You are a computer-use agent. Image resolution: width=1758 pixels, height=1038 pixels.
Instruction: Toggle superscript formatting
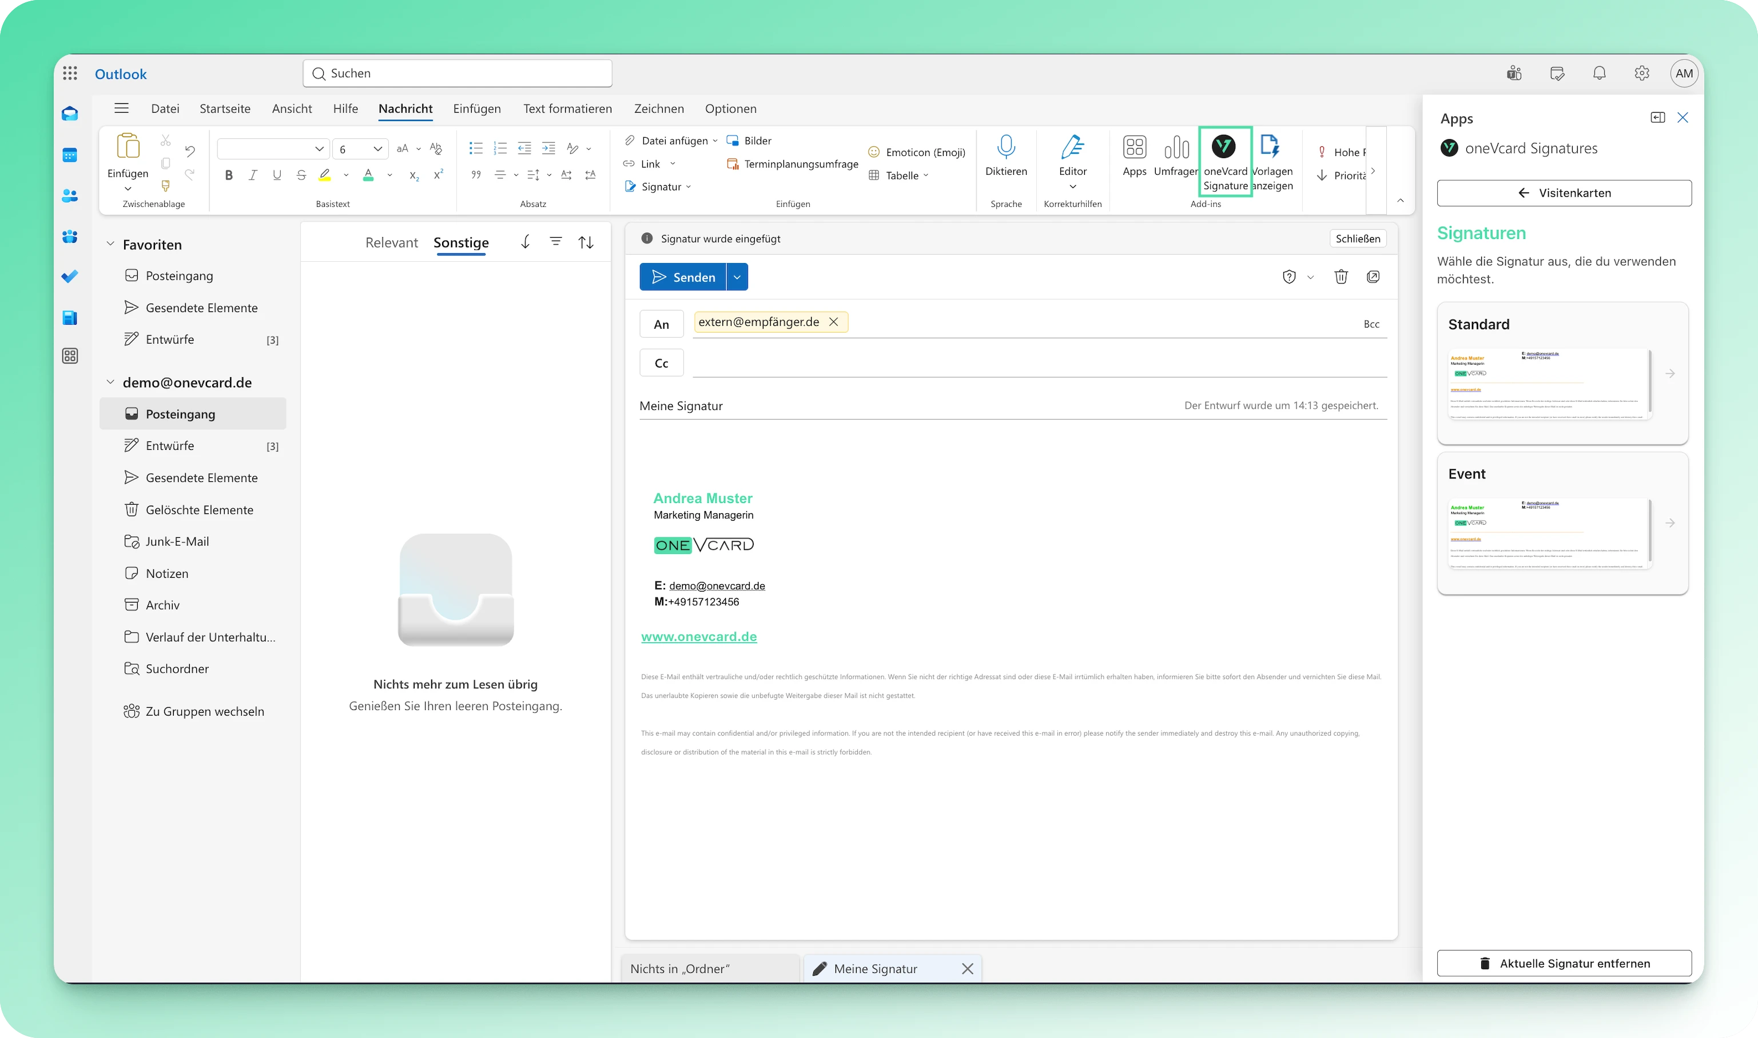pyautogui.click(x=439, y=175)
